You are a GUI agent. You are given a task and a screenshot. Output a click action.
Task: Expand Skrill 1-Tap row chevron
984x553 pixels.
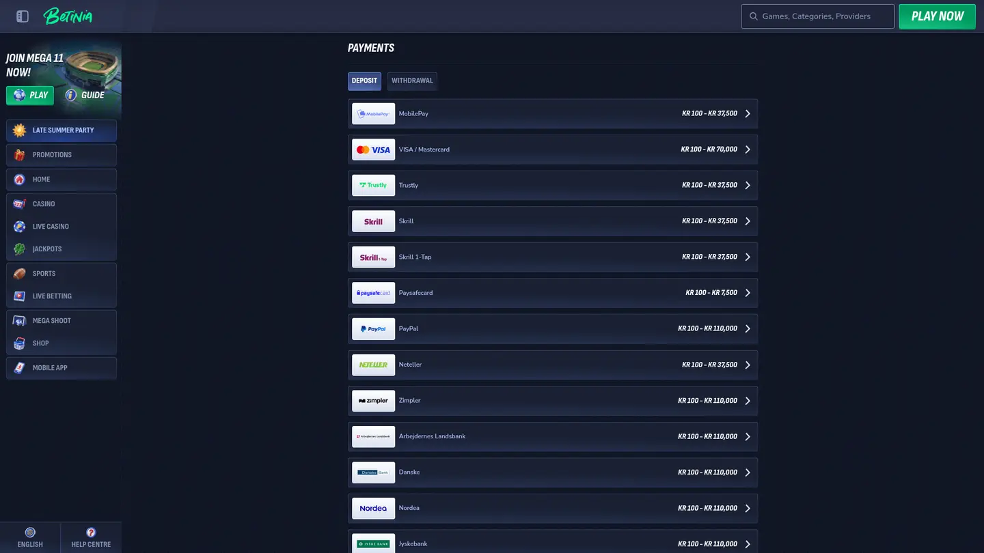pos(748,257)
